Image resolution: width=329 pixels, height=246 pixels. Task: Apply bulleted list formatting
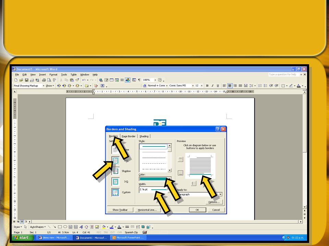pyautogui.click(x=265, y=86)
